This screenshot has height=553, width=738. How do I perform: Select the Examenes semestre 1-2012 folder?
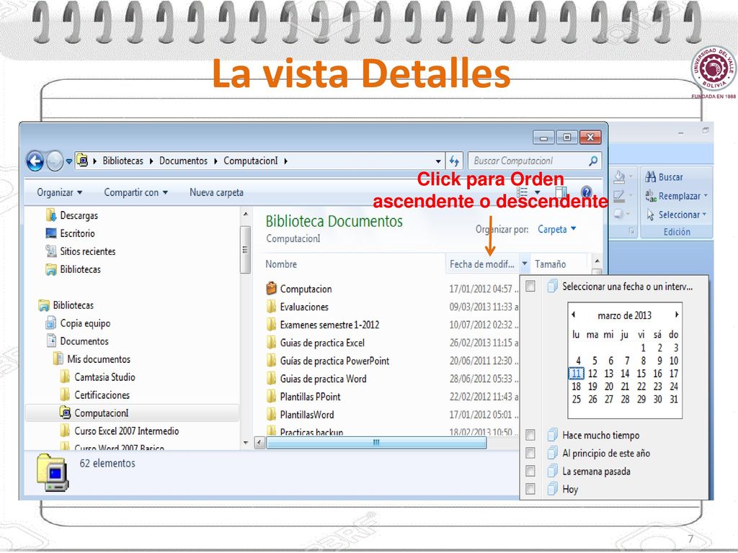pyautogui.click(x=329, y=325)
